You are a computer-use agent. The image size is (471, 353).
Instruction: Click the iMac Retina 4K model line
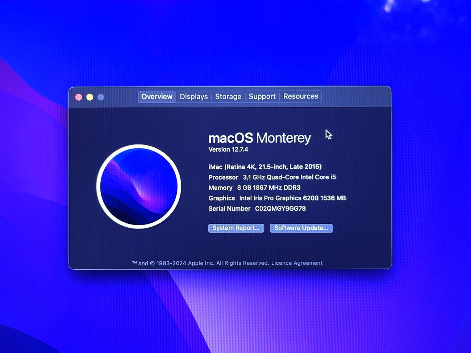pos(265,167)
